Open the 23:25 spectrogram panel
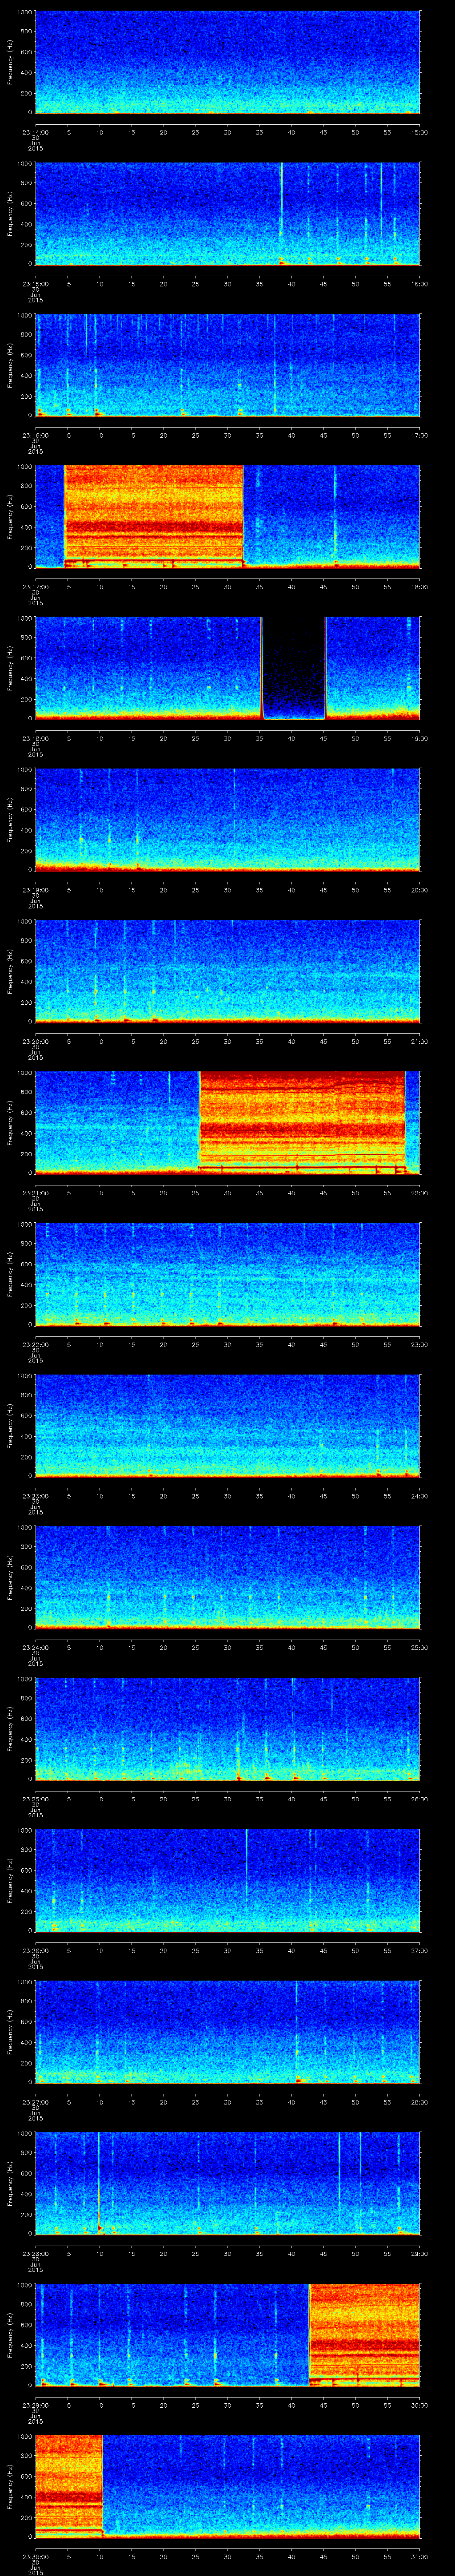This screenshot has height=2576, width=455. [227, 1728]
